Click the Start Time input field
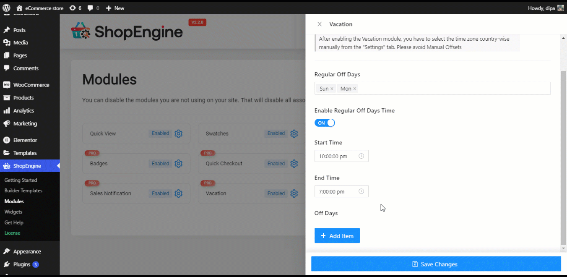 341,156
